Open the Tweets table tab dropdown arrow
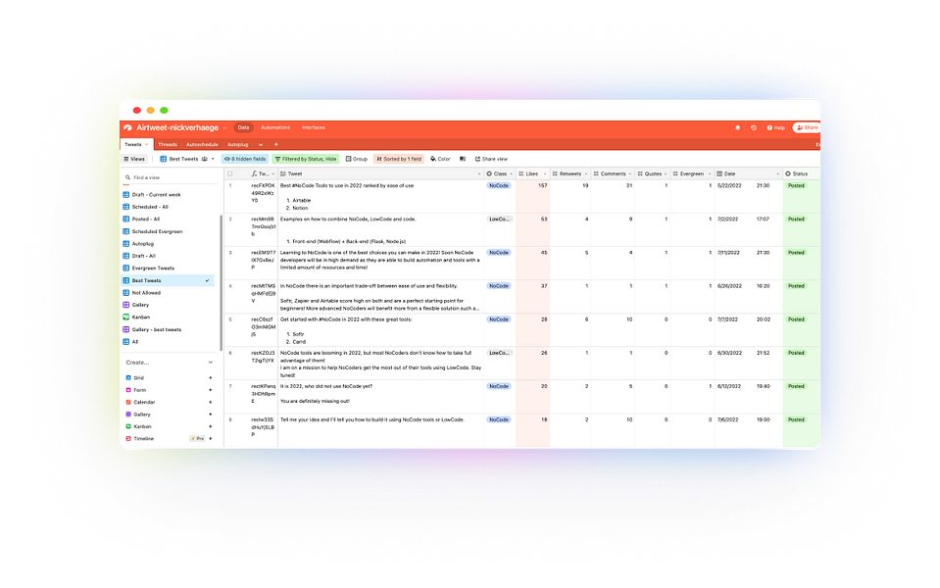Viewport: 940px width, 588px height. (x=146, y=144)
